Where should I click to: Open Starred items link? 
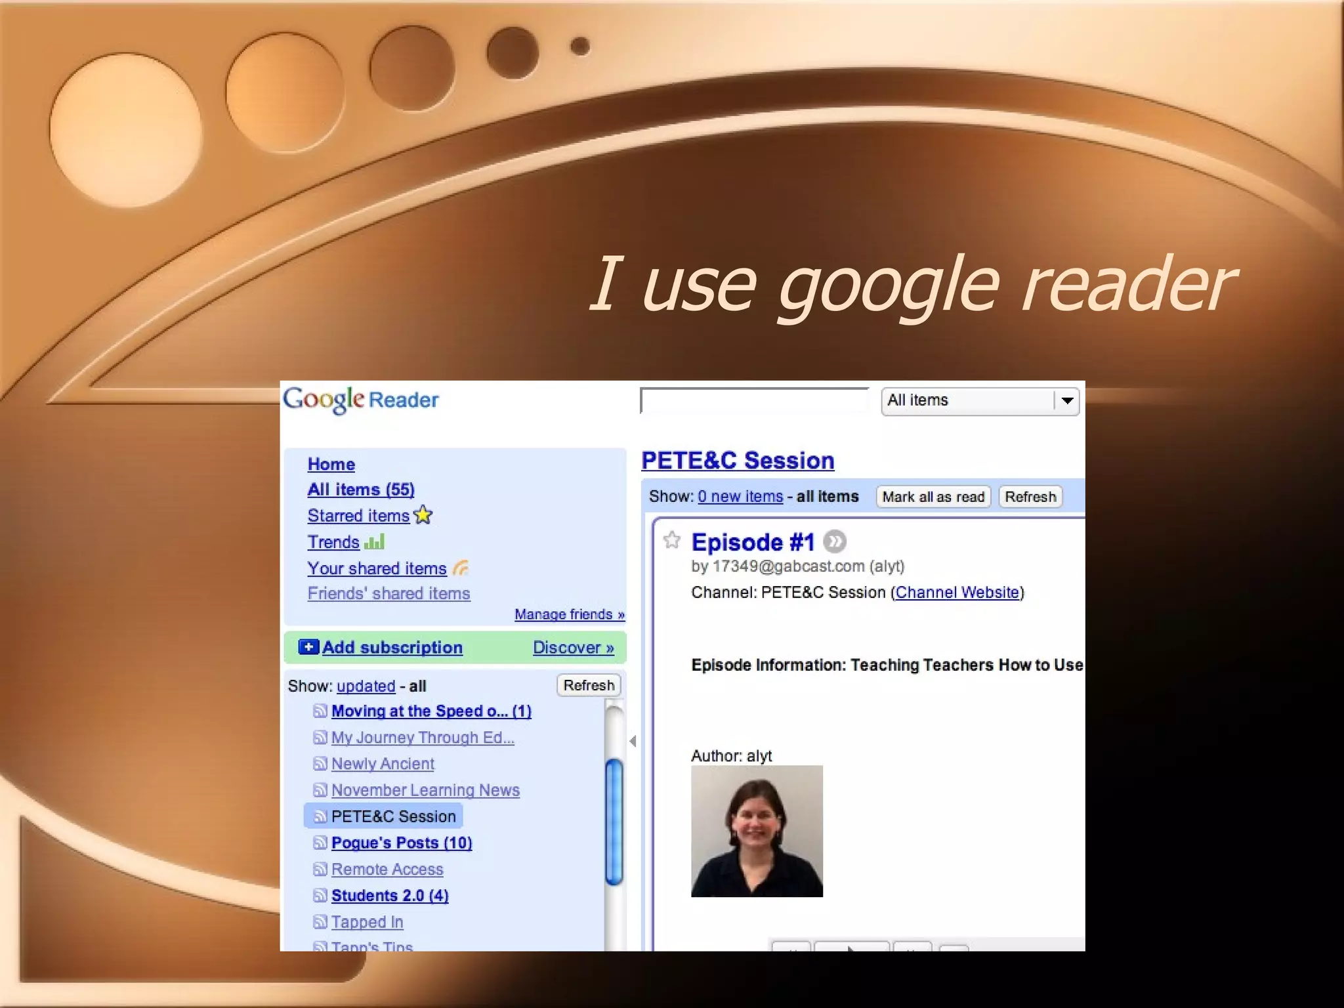pos(358,516)
